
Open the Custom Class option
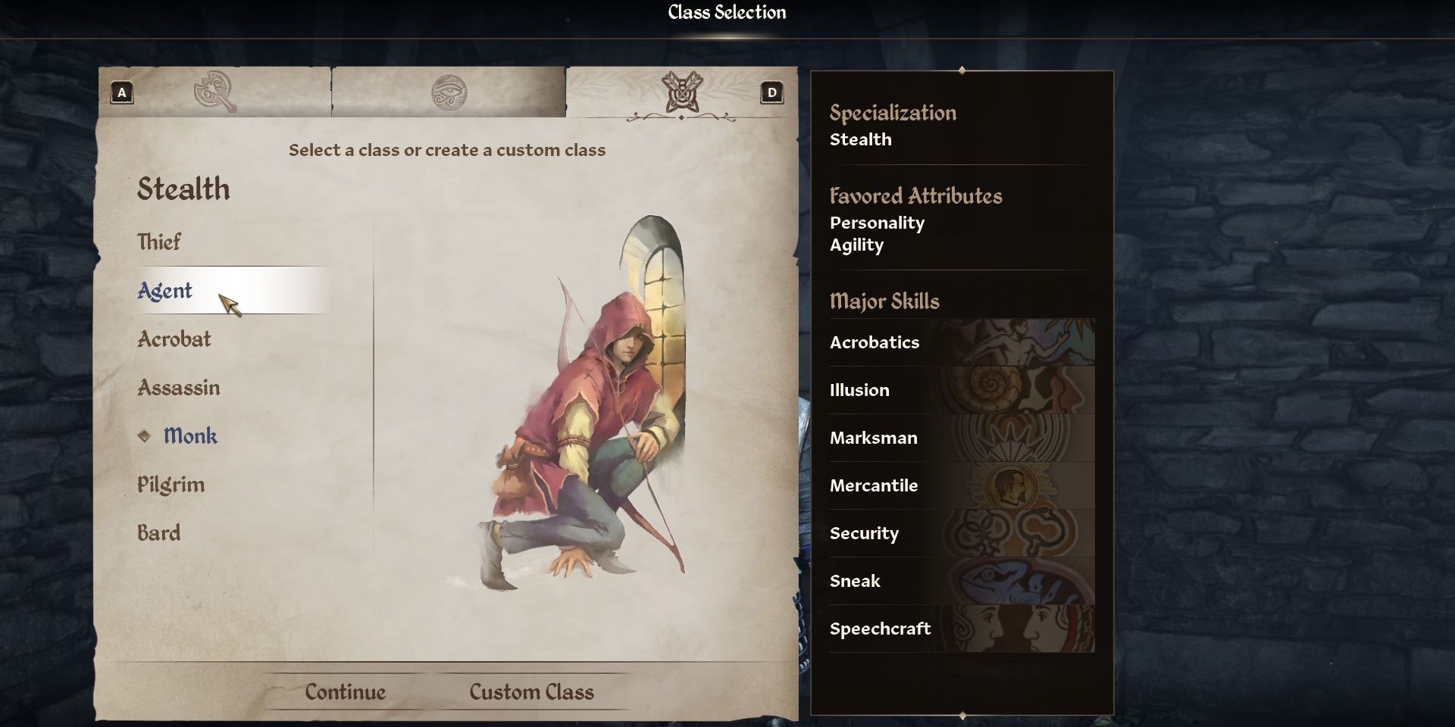531,692
